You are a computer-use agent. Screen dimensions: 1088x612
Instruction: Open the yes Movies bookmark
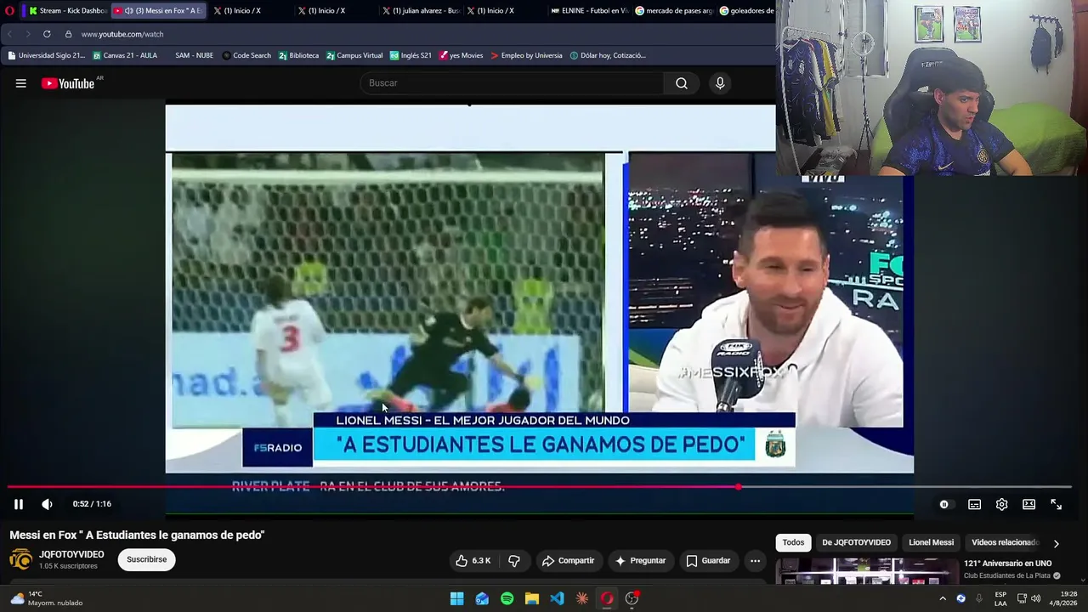coord(461,55)
